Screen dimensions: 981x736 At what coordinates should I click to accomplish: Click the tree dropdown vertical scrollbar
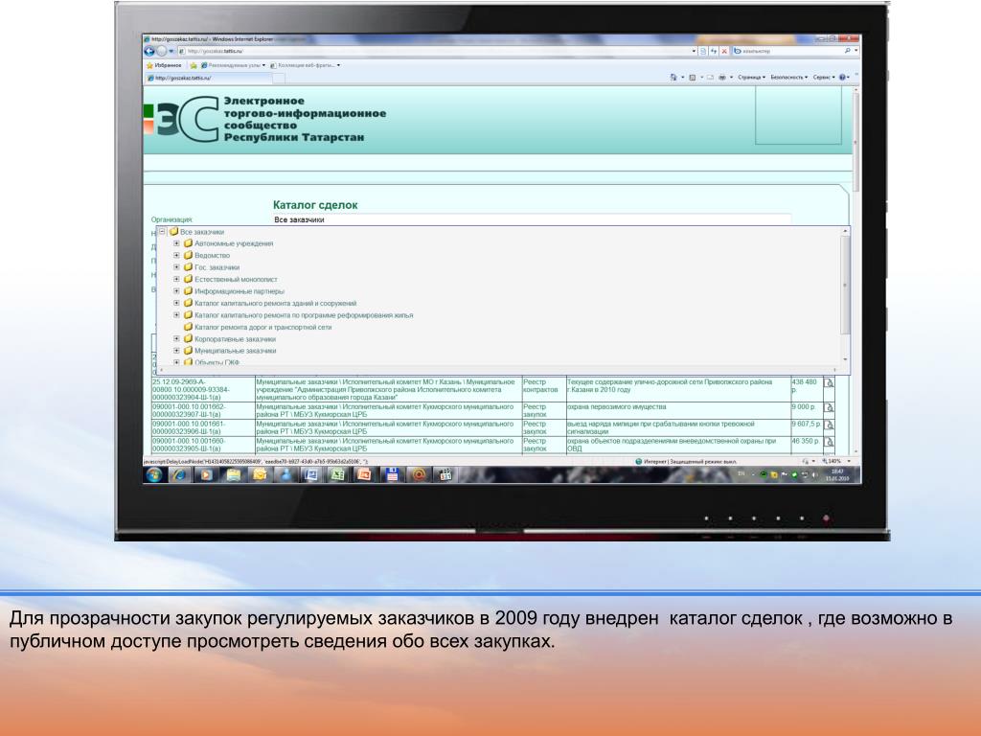coord(845,295)
